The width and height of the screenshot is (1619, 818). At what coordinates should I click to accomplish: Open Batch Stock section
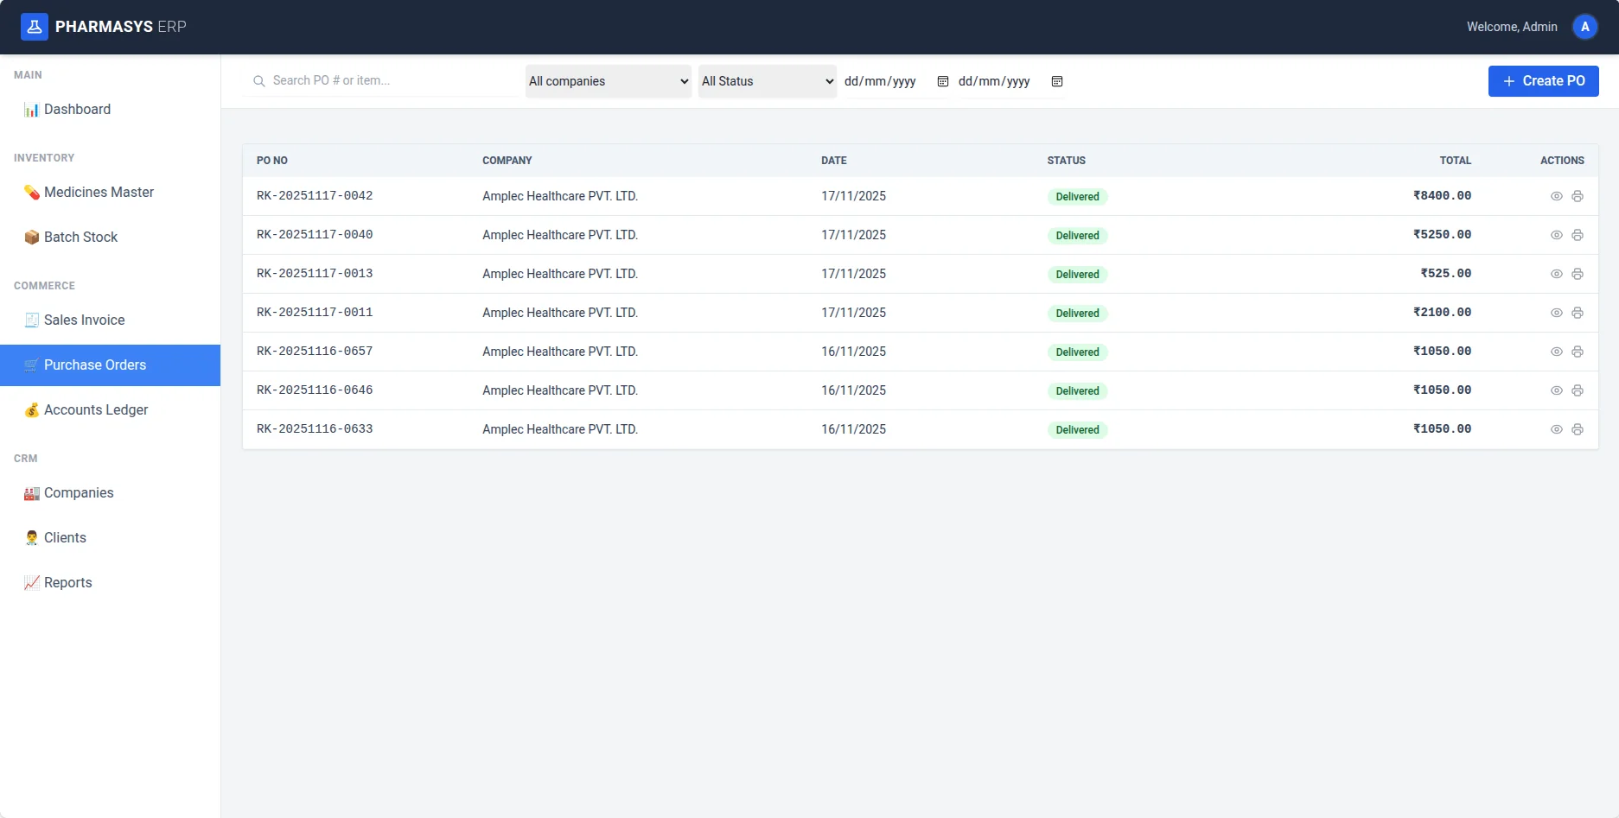111,238
